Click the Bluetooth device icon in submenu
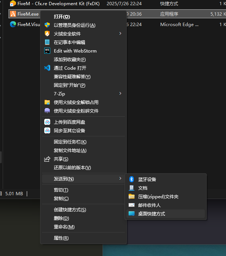 [x=131, y=179]
